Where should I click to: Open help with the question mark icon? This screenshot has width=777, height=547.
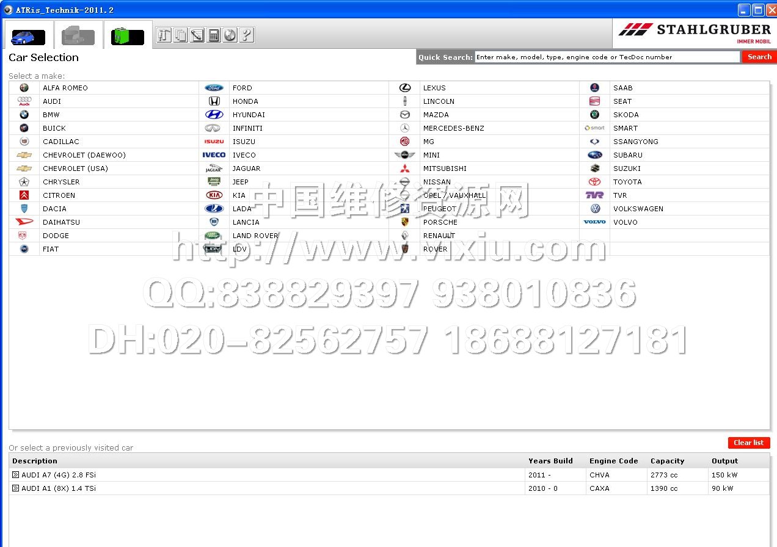246,35
